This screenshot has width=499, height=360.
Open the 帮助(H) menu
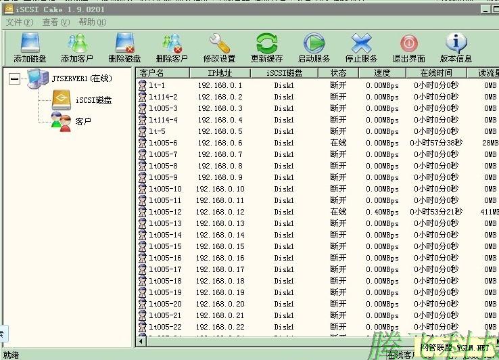pyautogui.click(x=93, y=22)
